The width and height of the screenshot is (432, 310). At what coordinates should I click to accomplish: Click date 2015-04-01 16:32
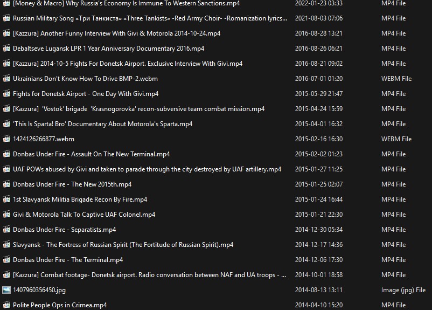(319, 124)
